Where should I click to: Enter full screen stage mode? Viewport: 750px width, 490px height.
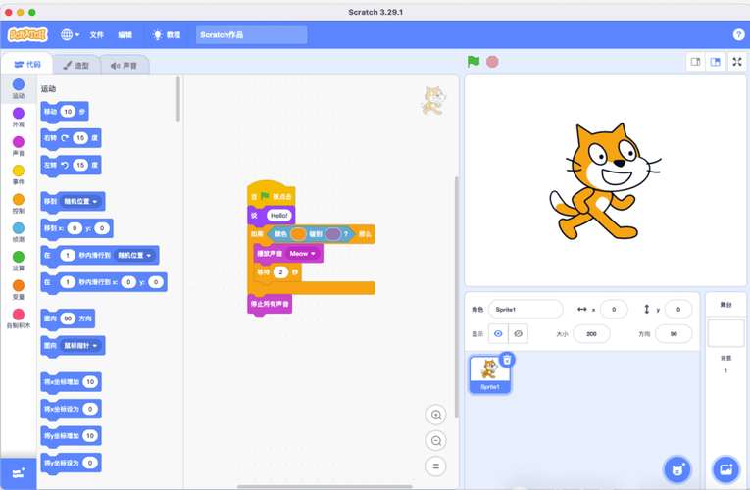pos(737,62)
